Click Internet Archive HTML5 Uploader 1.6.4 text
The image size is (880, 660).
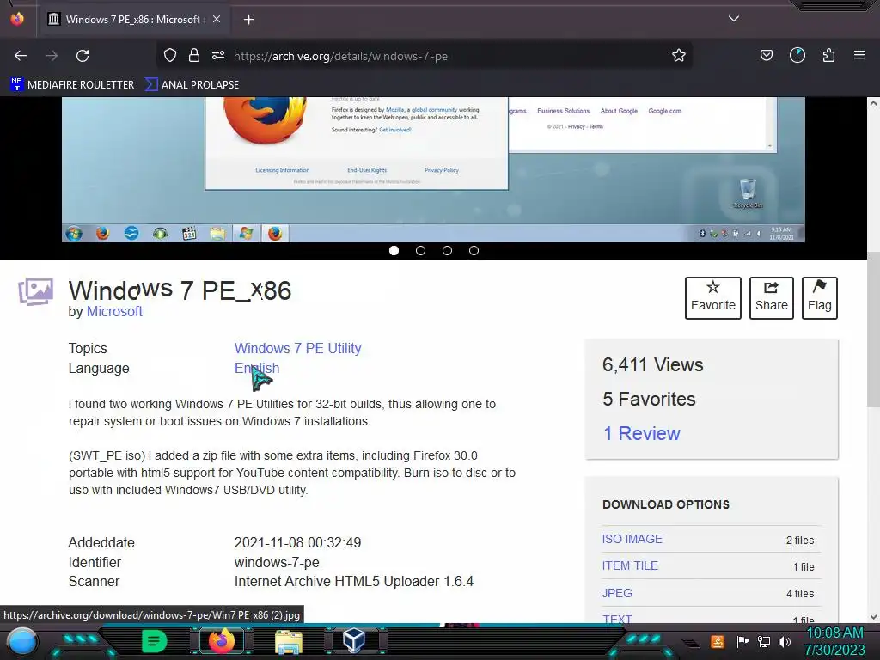coord(353,582)
